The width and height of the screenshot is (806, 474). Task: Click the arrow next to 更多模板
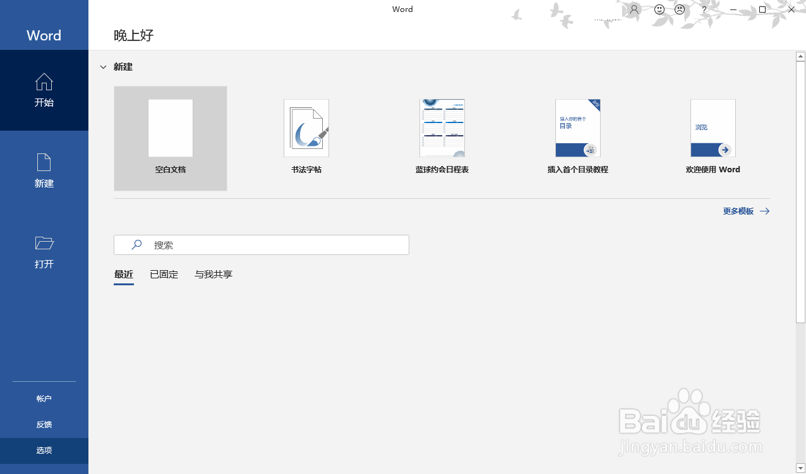764,211
